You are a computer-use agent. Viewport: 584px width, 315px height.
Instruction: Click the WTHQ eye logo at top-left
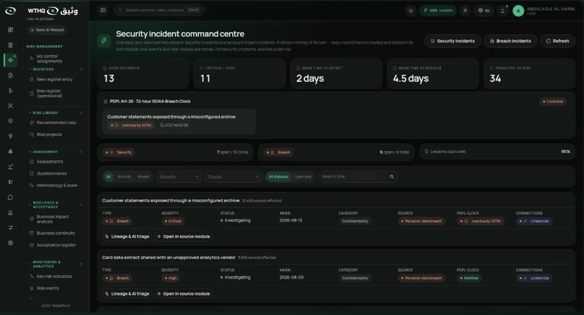point(10,11)
